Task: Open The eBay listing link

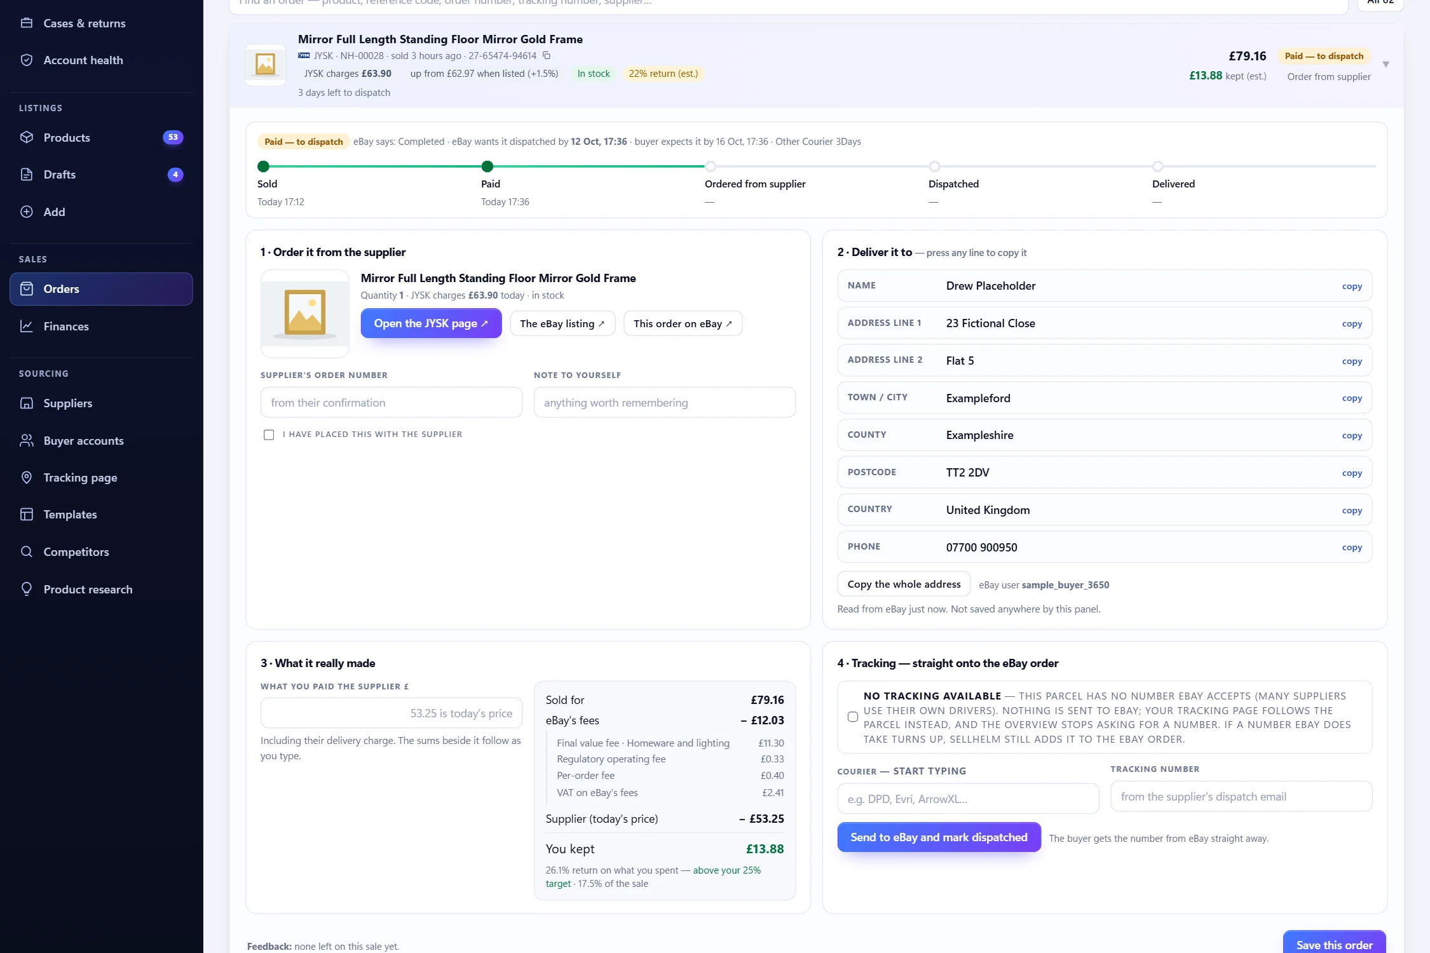Action: (562, 323)
